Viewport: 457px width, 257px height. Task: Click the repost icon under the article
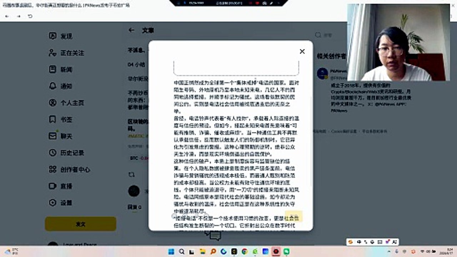coord(131,175)
